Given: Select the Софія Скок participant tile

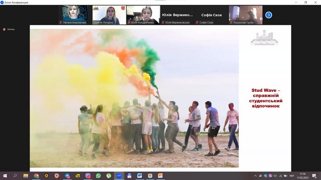Looking at the screenshot, I should click(211, 15).
